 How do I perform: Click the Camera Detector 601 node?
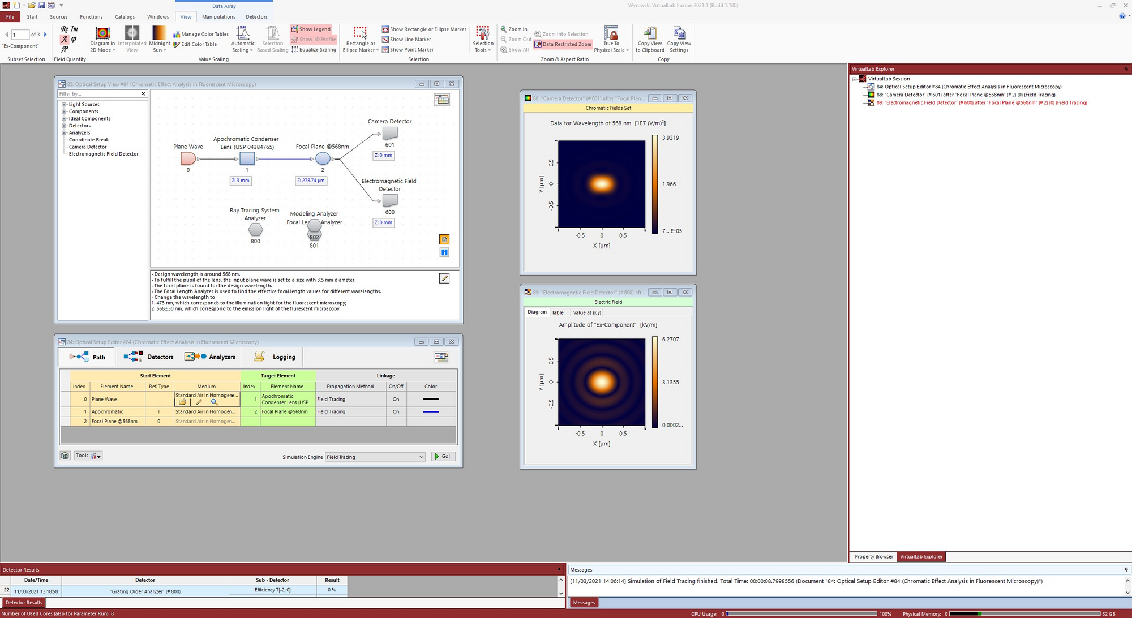click(390, 134)
